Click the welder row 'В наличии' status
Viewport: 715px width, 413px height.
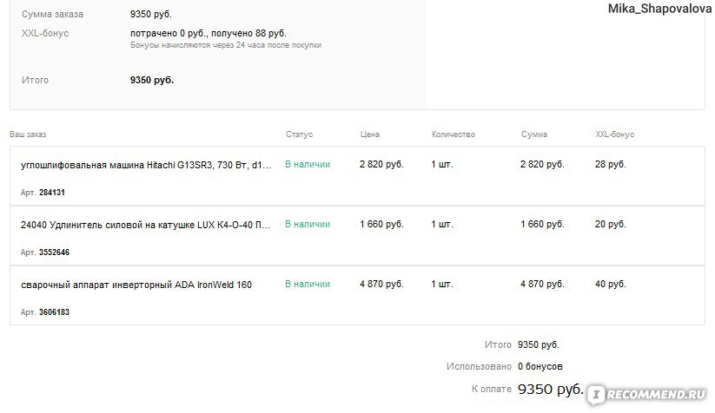click(x=308, y=284)
